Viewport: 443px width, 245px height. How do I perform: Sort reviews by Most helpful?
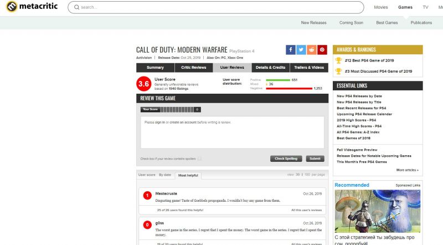188,175
